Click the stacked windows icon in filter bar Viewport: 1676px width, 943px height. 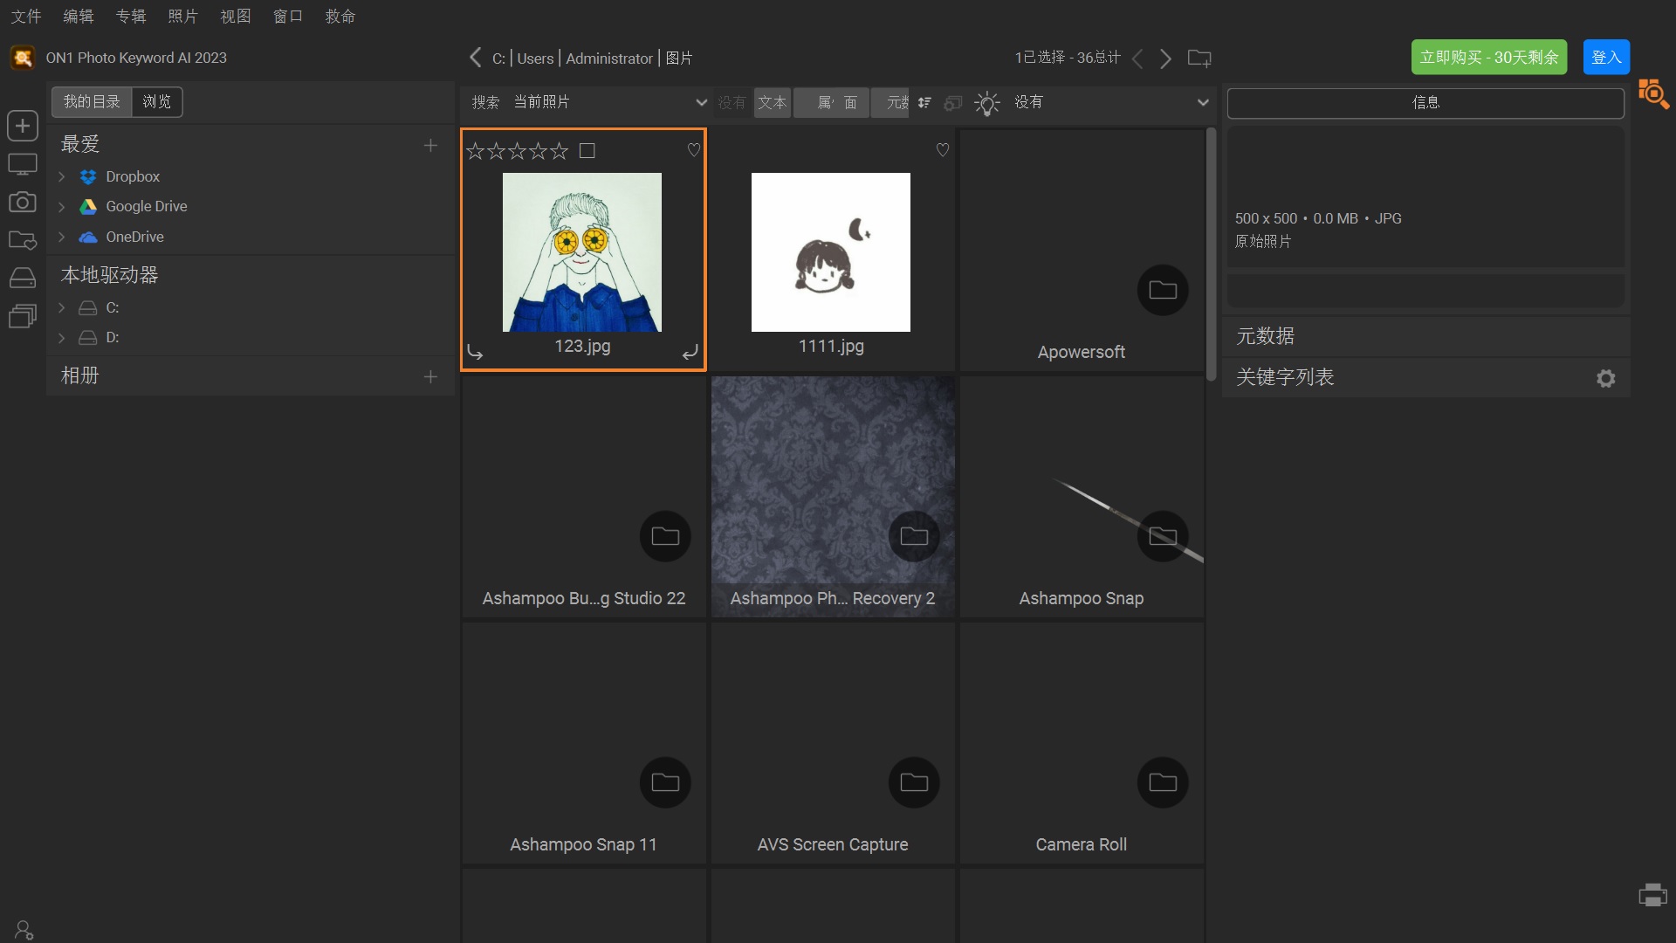coord(953,103)
